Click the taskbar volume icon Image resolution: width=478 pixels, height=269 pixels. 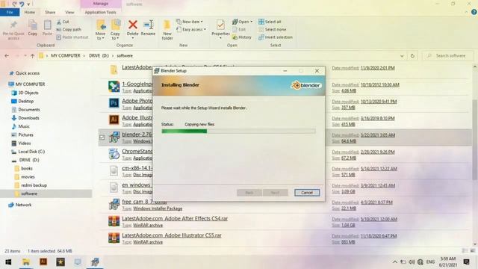pos(412,262)
